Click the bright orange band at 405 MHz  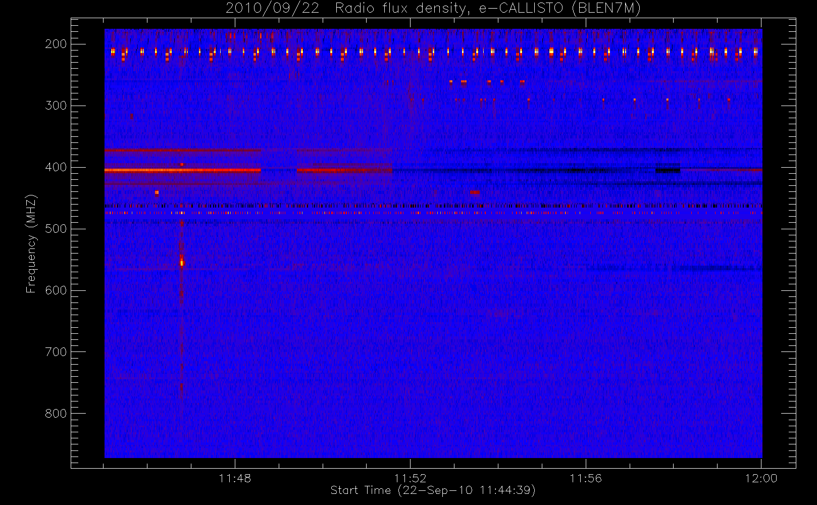(x=183, y=170)
